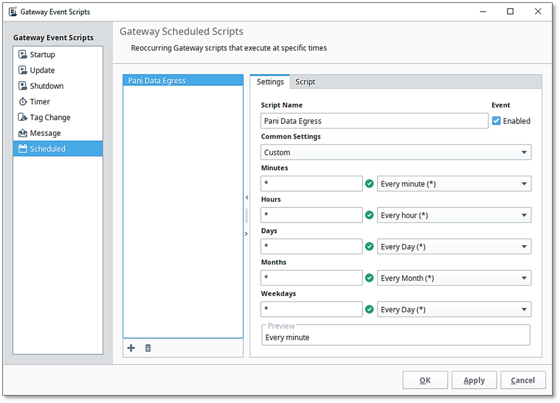Select the Shutdown script icon
560x403 pixels.
pyautogui.click(x=23, y=86)
